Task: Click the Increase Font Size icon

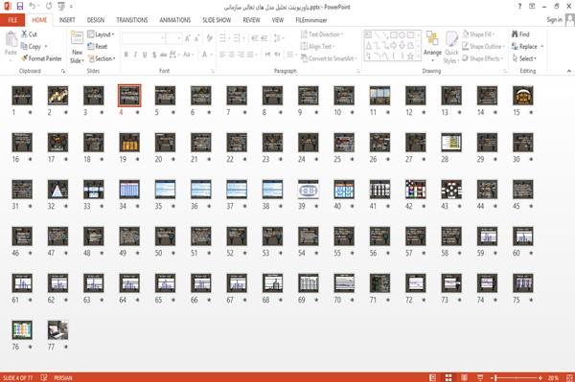Action: 188,38
